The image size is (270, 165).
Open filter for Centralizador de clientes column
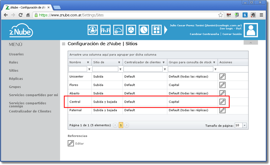point(164,62)
